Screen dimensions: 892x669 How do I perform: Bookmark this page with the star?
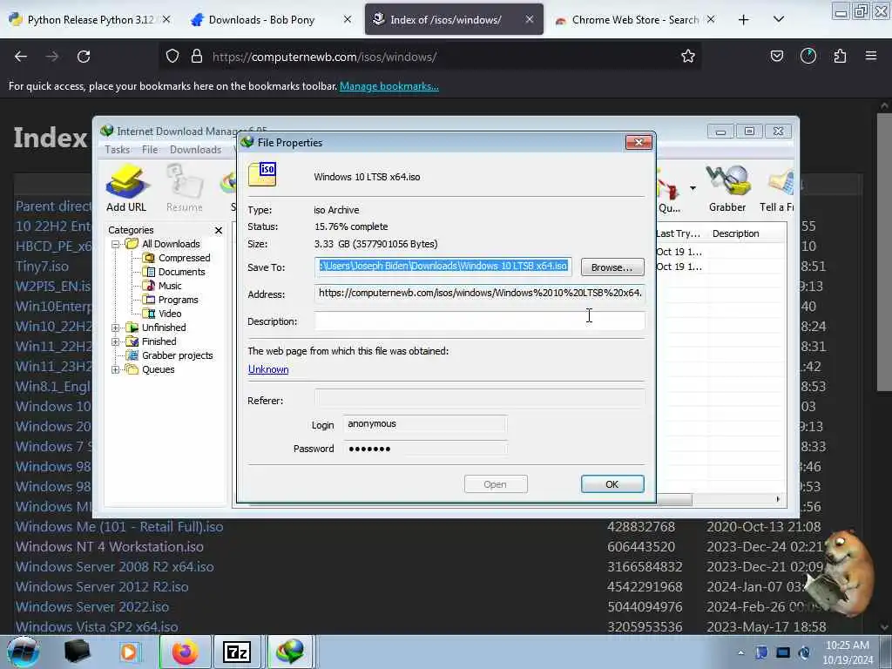[x=688, y=57]
